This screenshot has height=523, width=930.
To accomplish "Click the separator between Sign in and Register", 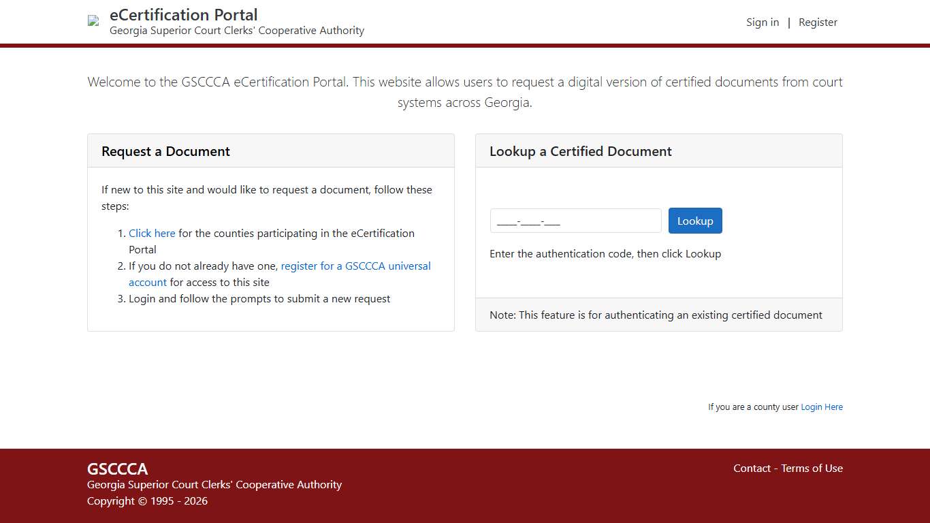I will (789, 22).
